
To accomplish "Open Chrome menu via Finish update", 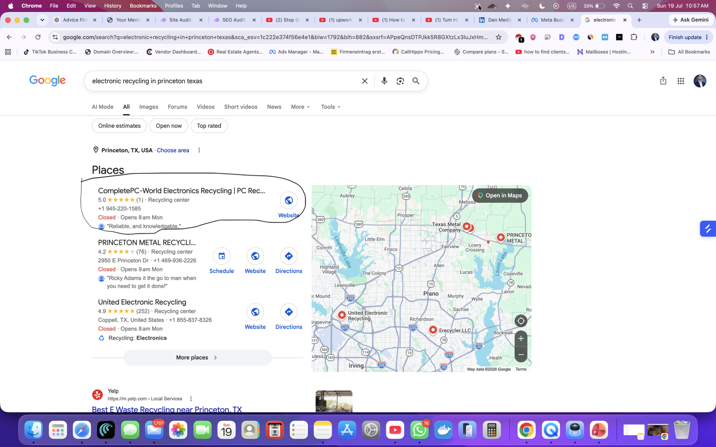I will 688,37.
